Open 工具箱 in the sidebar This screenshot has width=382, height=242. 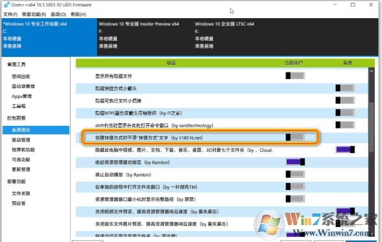pyautogui.click(x=19, y=106)
